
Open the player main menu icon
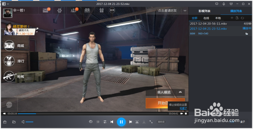4,4
